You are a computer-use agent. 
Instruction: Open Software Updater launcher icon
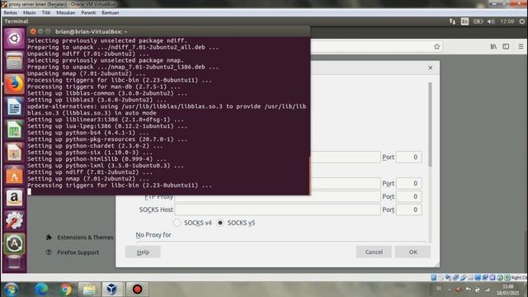tap(14, 243)
